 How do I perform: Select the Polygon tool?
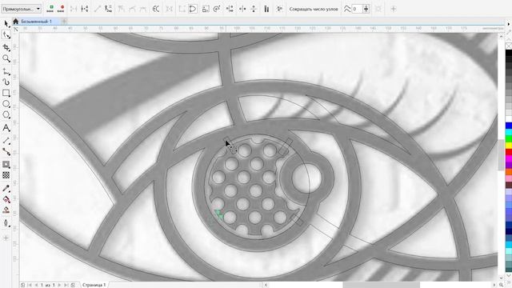click(6, 115)
